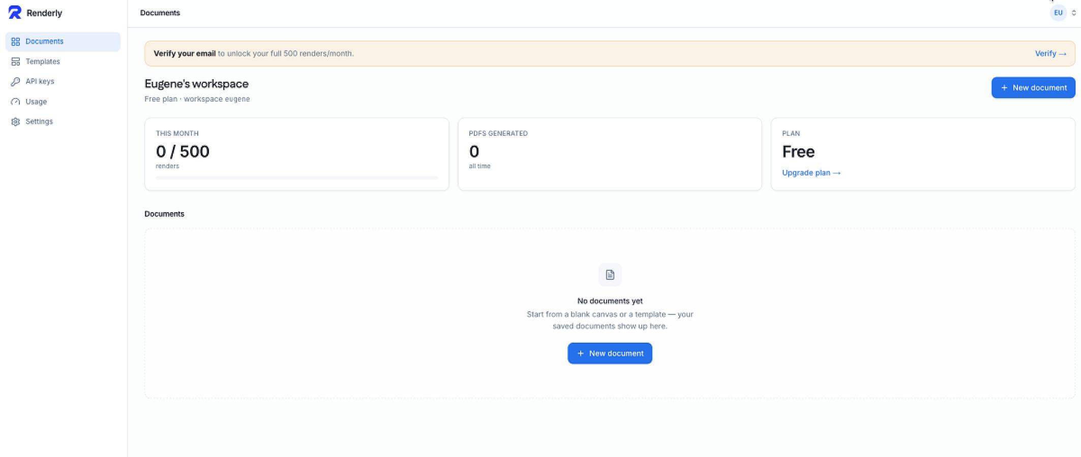Click the Free plan value in Plan card
This screenshot has width=1081, height=457.
coord(798,151)
